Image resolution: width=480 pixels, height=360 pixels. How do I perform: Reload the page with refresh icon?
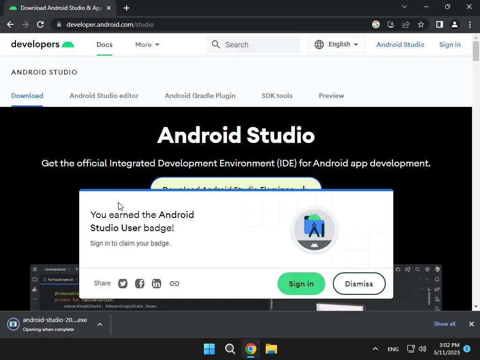[x=40, y=24]
